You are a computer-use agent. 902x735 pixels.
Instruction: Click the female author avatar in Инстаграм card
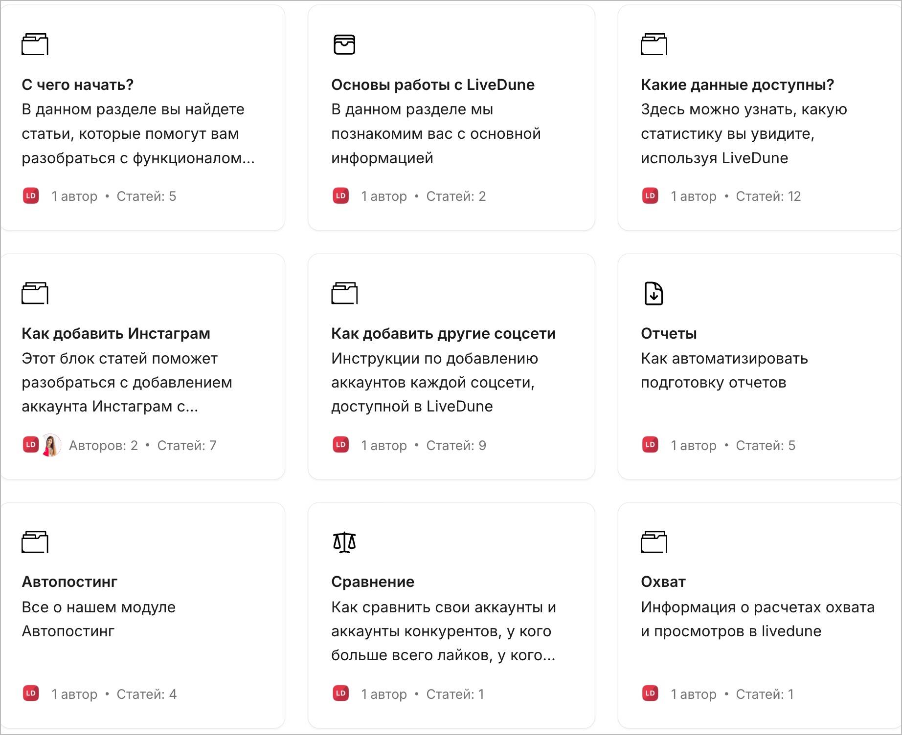point(51,445)
